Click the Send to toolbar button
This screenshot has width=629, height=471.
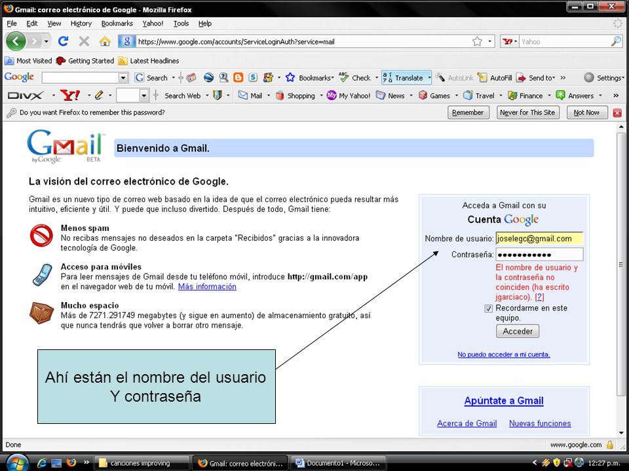point(535,78)
